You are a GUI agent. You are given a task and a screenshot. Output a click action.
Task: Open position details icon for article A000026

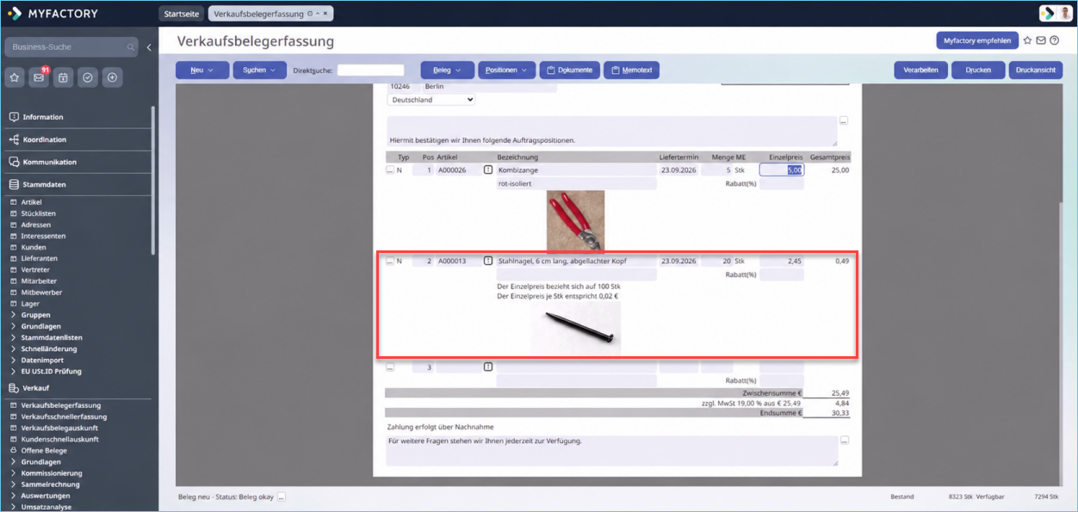(x=488, y=170)
